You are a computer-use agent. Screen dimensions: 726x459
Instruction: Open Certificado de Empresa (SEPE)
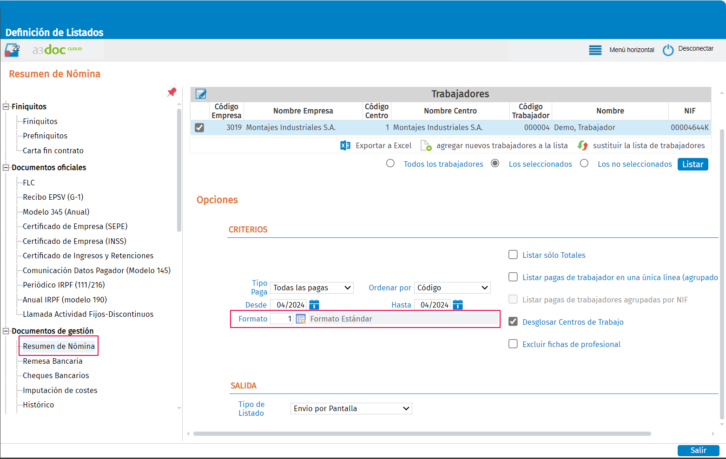(75, 226)
